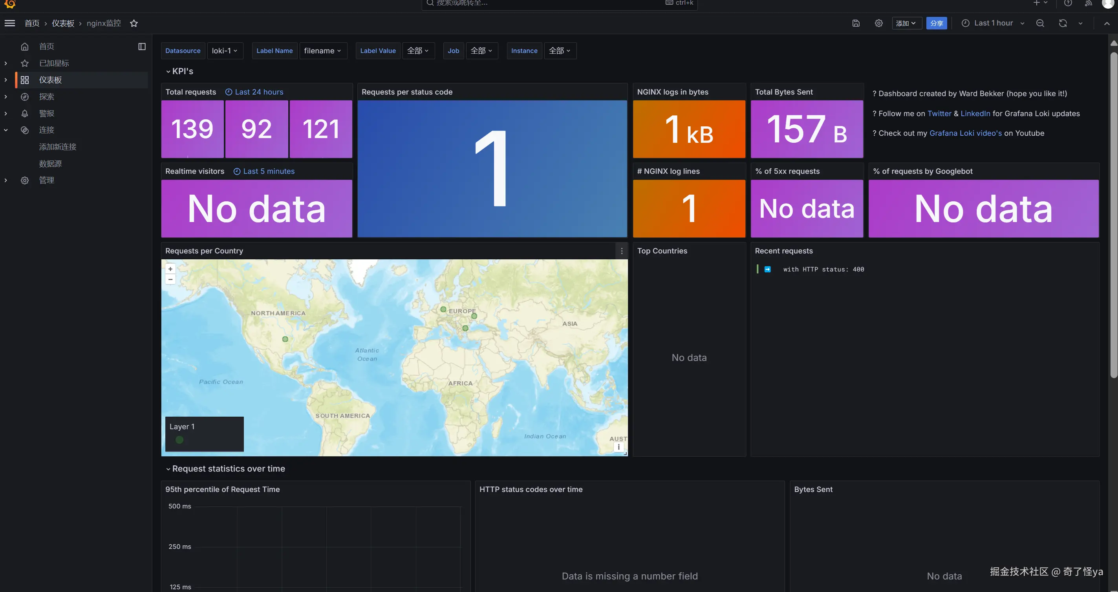1118x592 pixels.
Task: Click the save dashboard icon
Action: click(x=855, y=24)
